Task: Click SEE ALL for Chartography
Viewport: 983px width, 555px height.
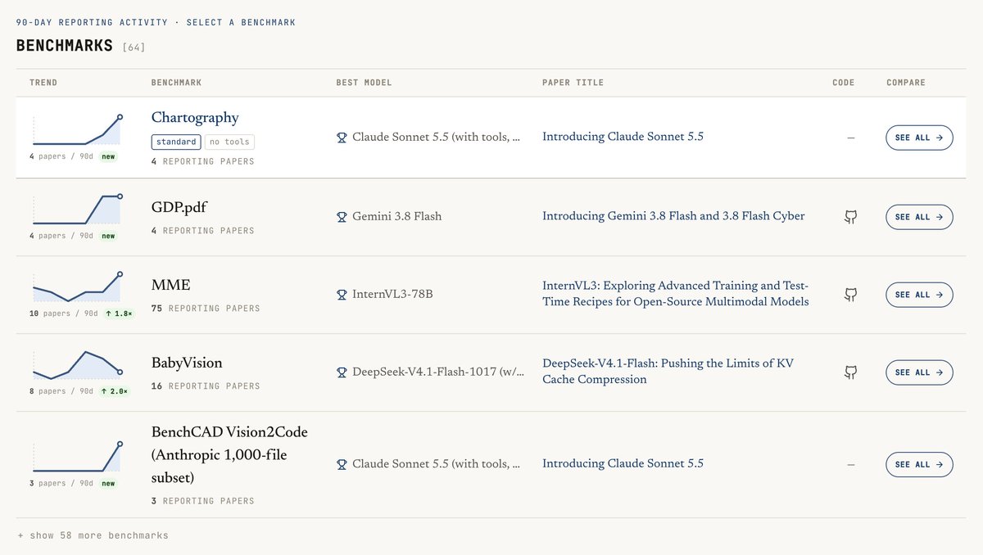Action: coord(919,138)
